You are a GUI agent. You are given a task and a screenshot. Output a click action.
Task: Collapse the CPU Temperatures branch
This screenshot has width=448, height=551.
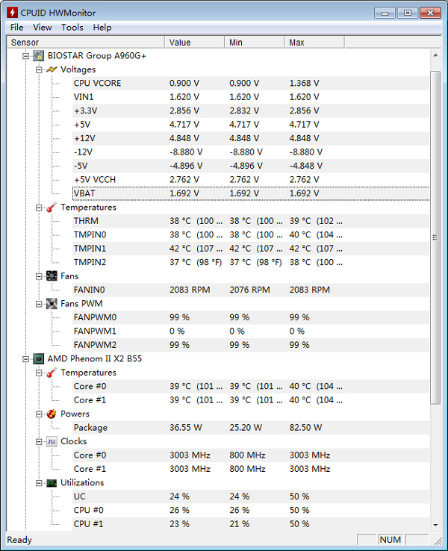[x=39, y=373]
